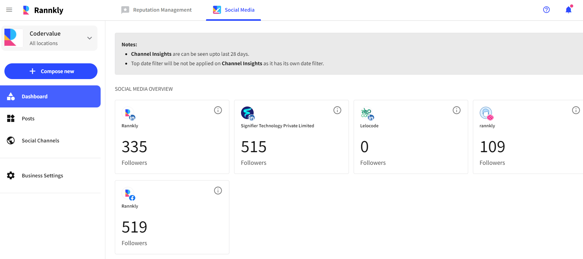
Task: Open the Dashboard menu item
Action: [50, 96]
